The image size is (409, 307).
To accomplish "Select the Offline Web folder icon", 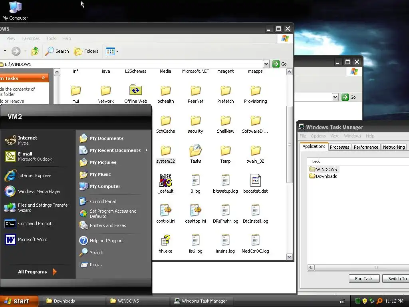I will pos(136,94).
